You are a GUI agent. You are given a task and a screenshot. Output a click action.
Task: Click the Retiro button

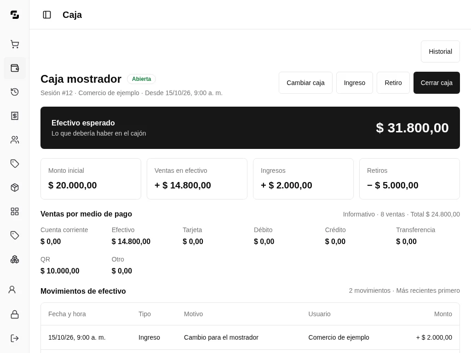[393, 83]
